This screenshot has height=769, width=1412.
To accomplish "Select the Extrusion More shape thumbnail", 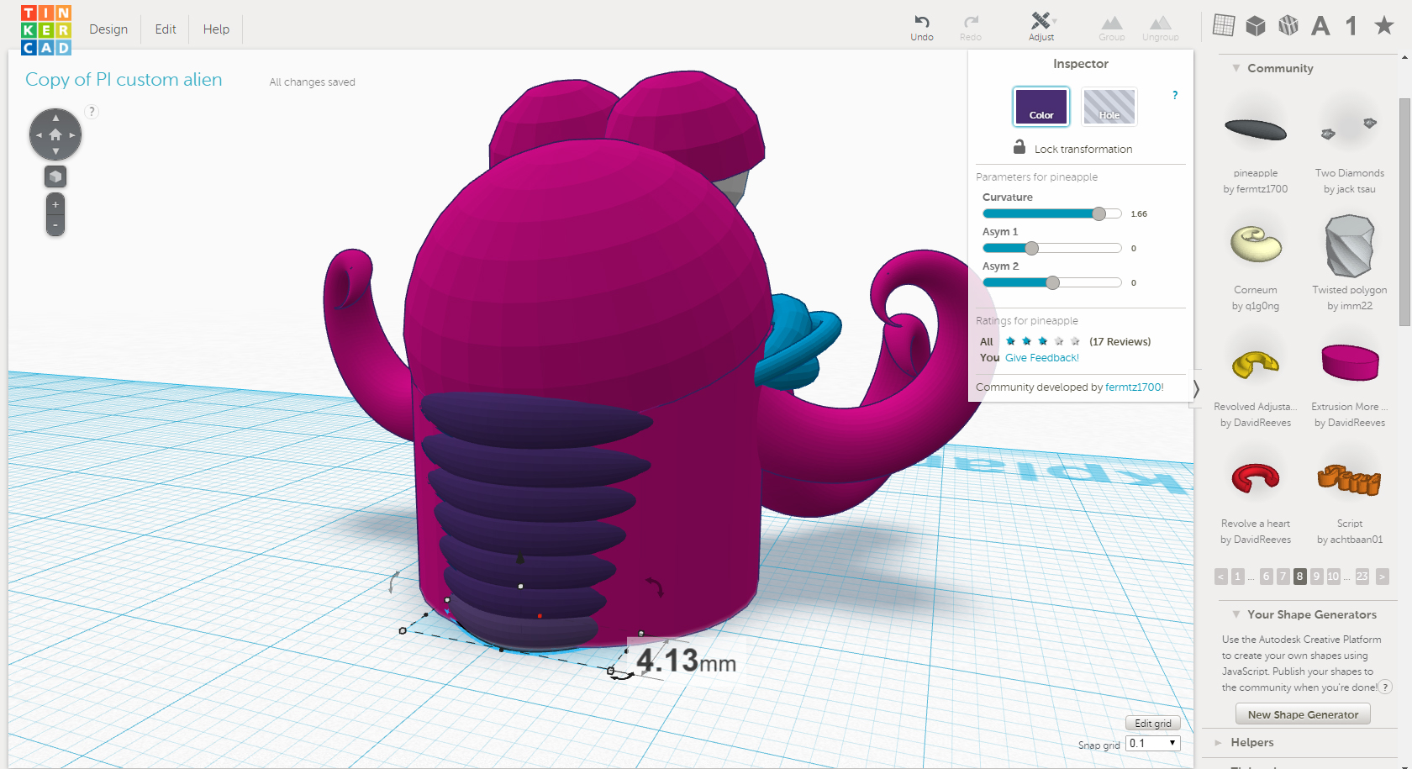I will pos(1350,362).
